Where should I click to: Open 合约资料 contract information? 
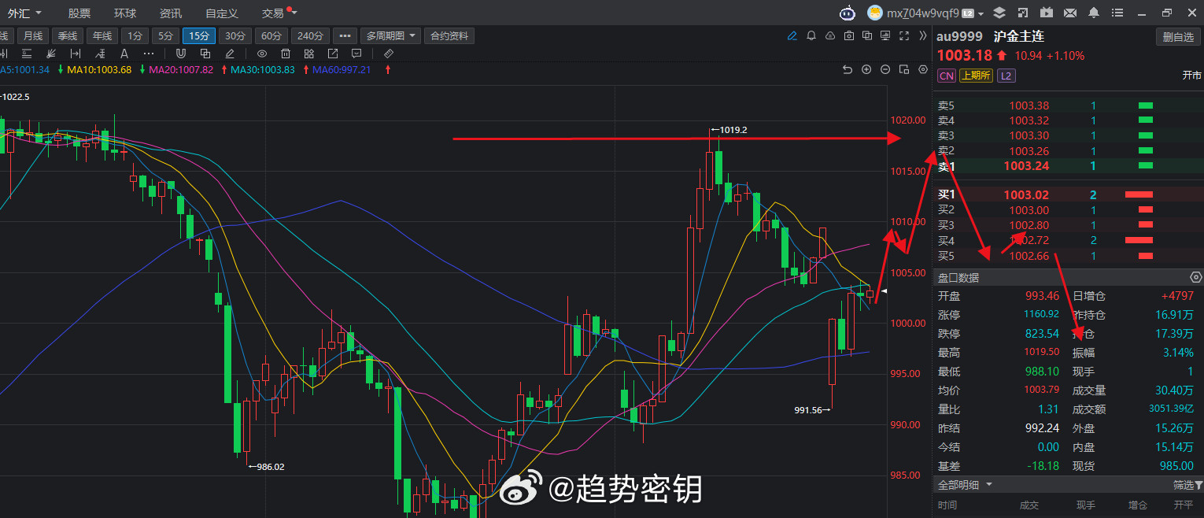coord(449,35)
